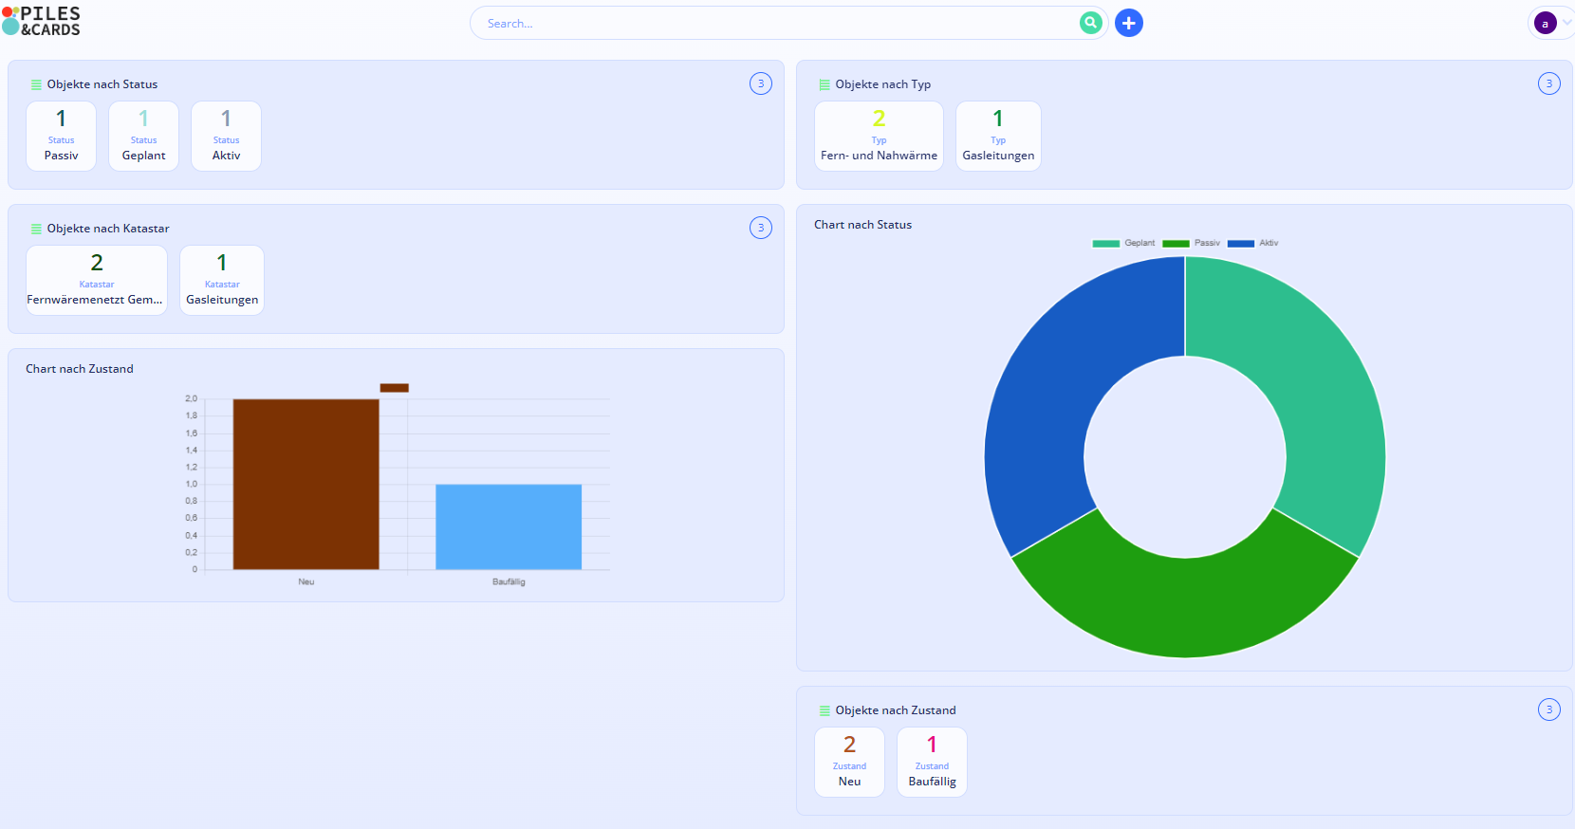
Task: Open the Status Geplant card
Action: 144,136
